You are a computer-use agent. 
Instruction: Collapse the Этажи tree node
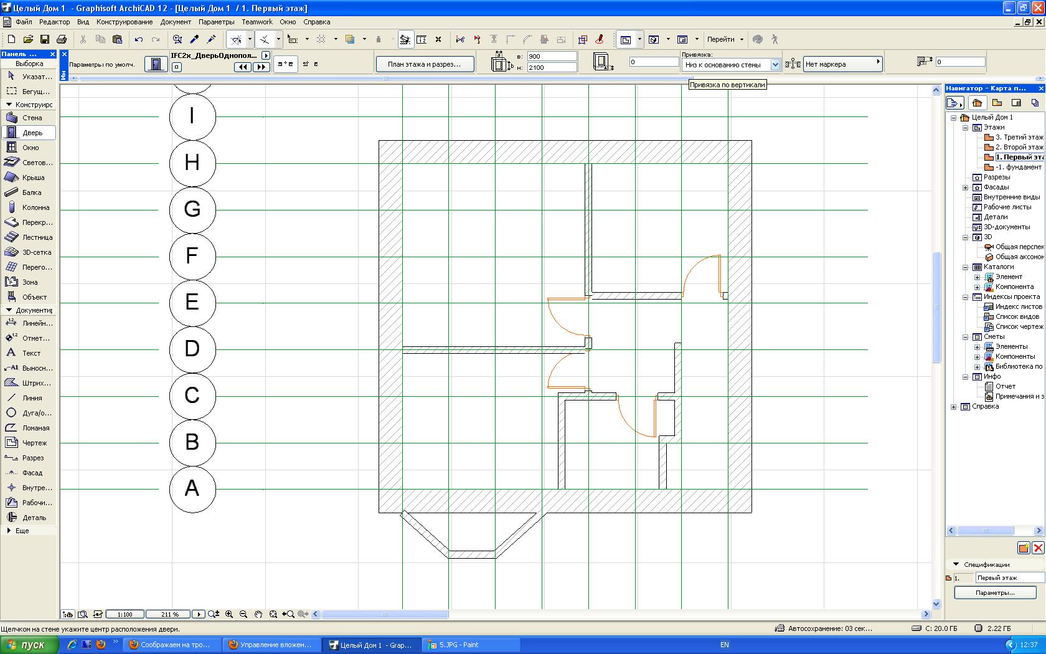tap(966, 127)
